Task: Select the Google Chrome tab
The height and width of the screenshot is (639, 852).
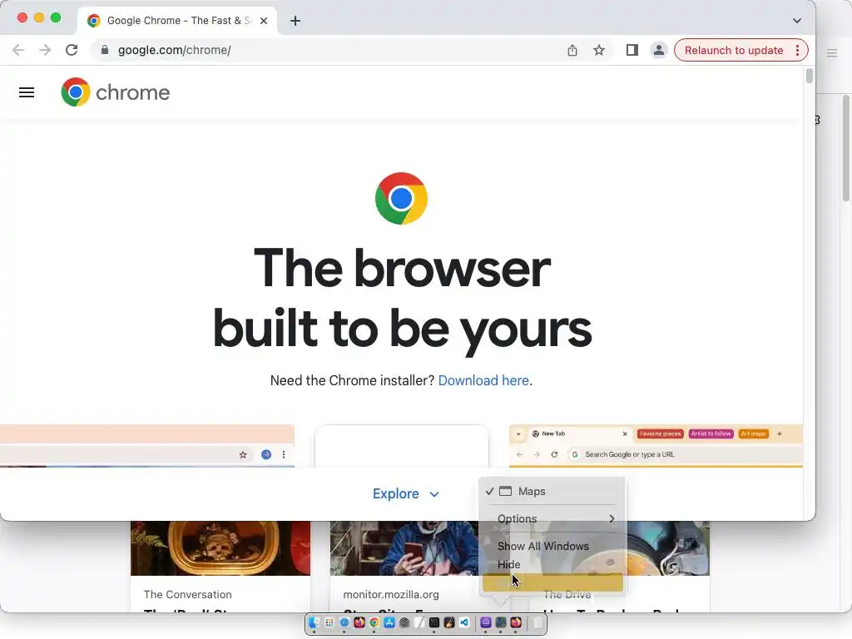Action: [x=178, y=21]
